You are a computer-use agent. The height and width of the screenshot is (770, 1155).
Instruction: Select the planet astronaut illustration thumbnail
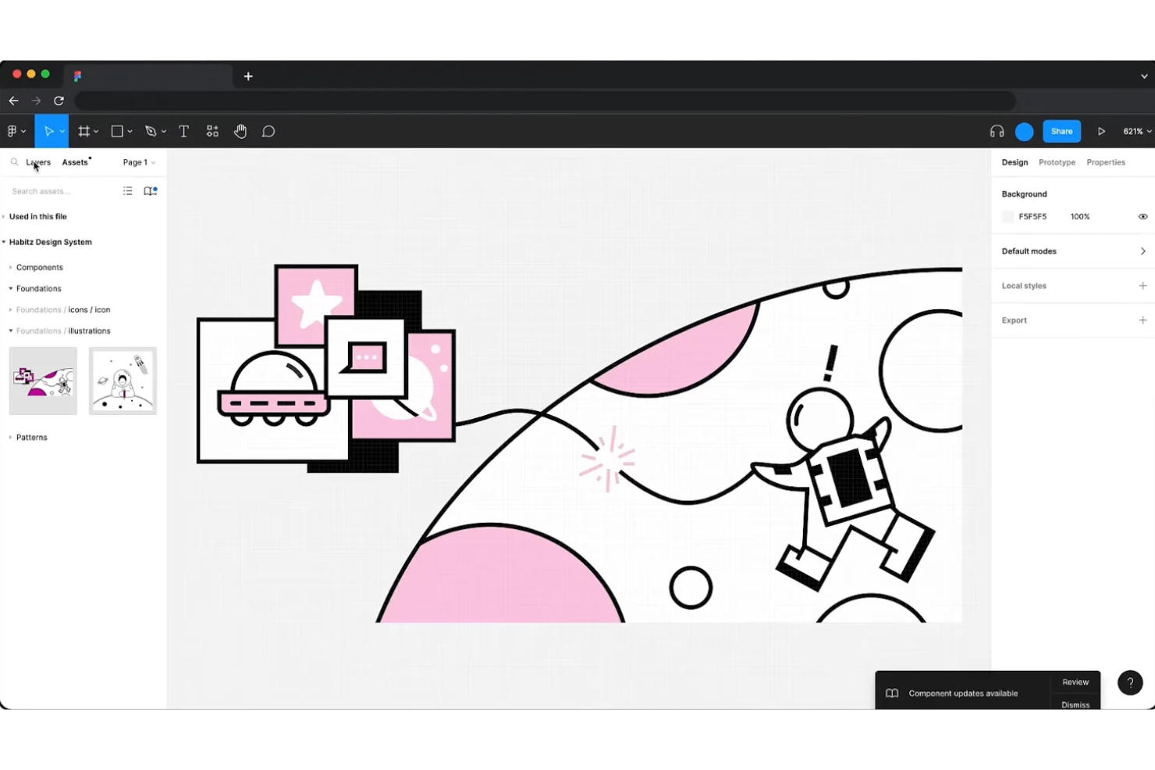coord(43,381)
